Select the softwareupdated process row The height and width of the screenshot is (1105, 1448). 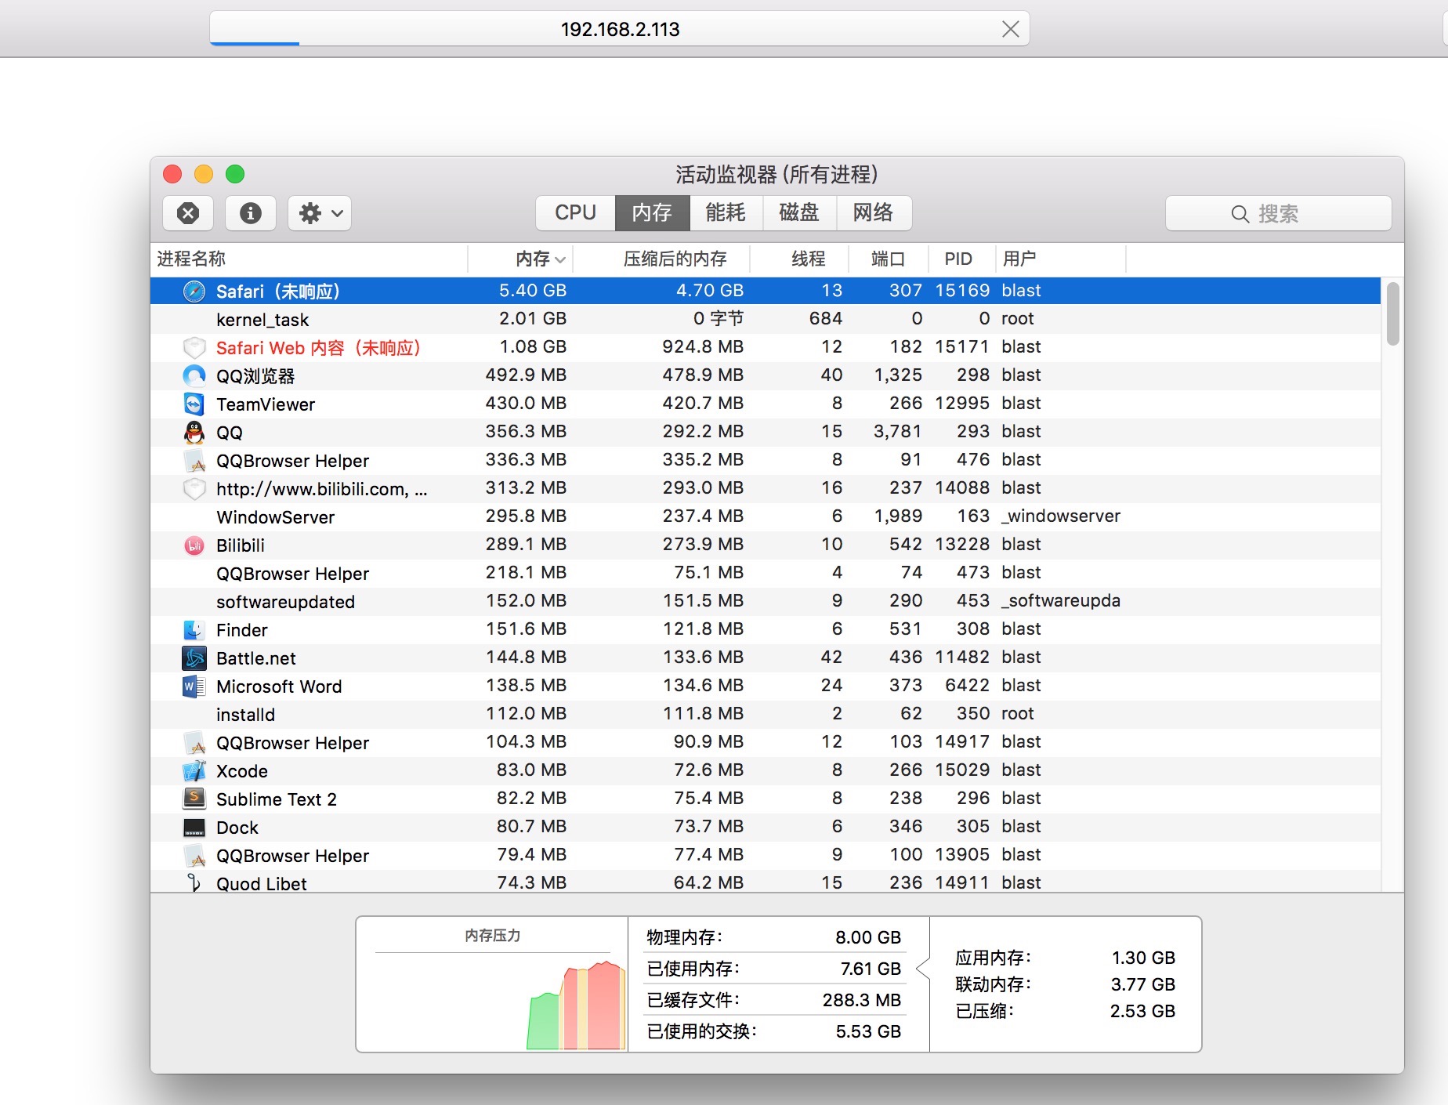[766, 601]
